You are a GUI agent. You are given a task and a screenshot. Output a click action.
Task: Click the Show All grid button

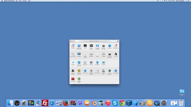[x=81, y=41]
